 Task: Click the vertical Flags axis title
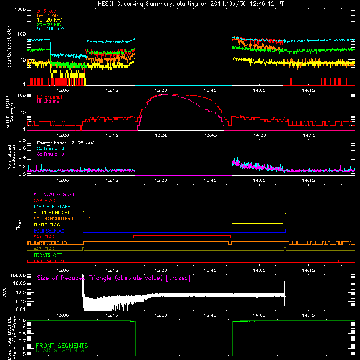[x=18, y=225]
